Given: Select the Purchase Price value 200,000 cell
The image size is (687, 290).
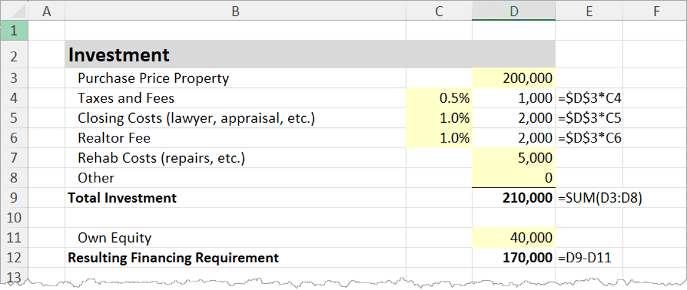Looking at the screenshot, I should (513, 78).
